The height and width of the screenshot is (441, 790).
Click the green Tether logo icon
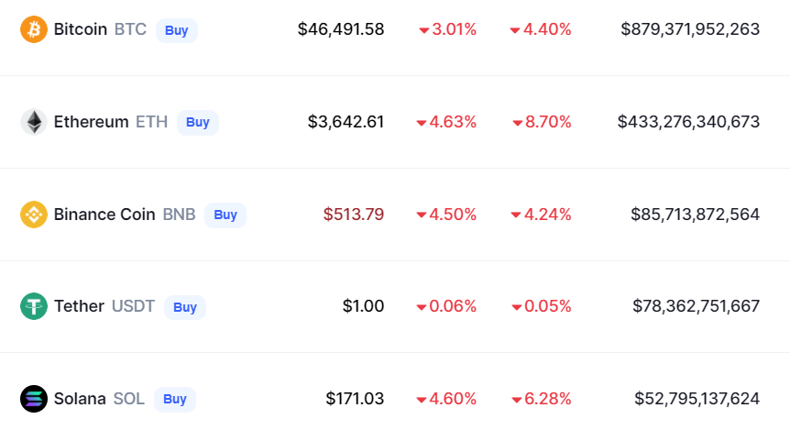pos(34,306)
